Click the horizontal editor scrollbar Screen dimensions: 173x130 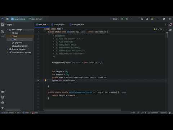click(82, 110)
